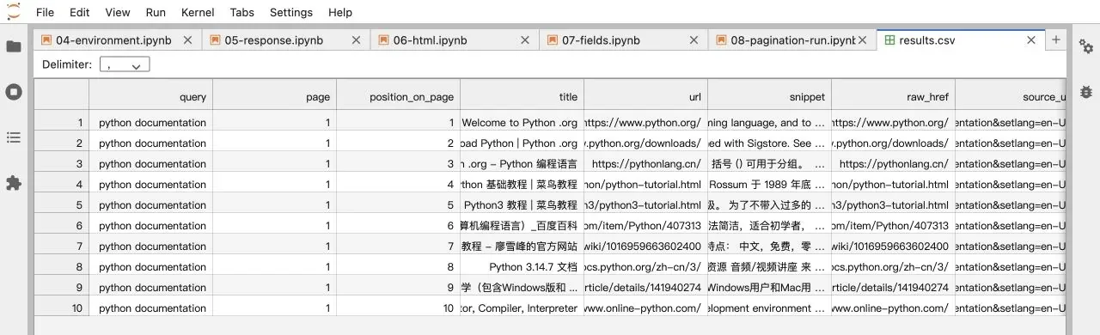This screenshot has height=335, width=1100.
Task: Open the Property Inspector gears icon
Action: tap(1086, 46)
